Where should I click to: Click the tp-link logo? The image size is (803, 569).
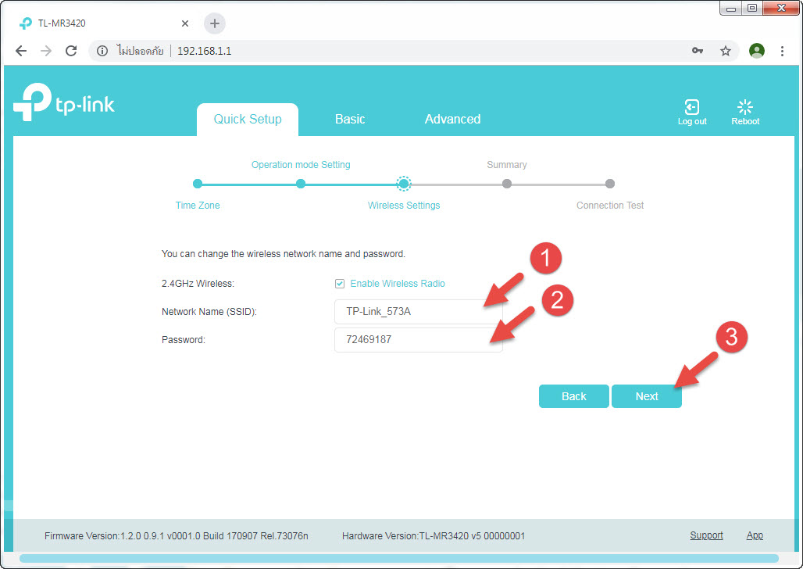tap(64, 102)
